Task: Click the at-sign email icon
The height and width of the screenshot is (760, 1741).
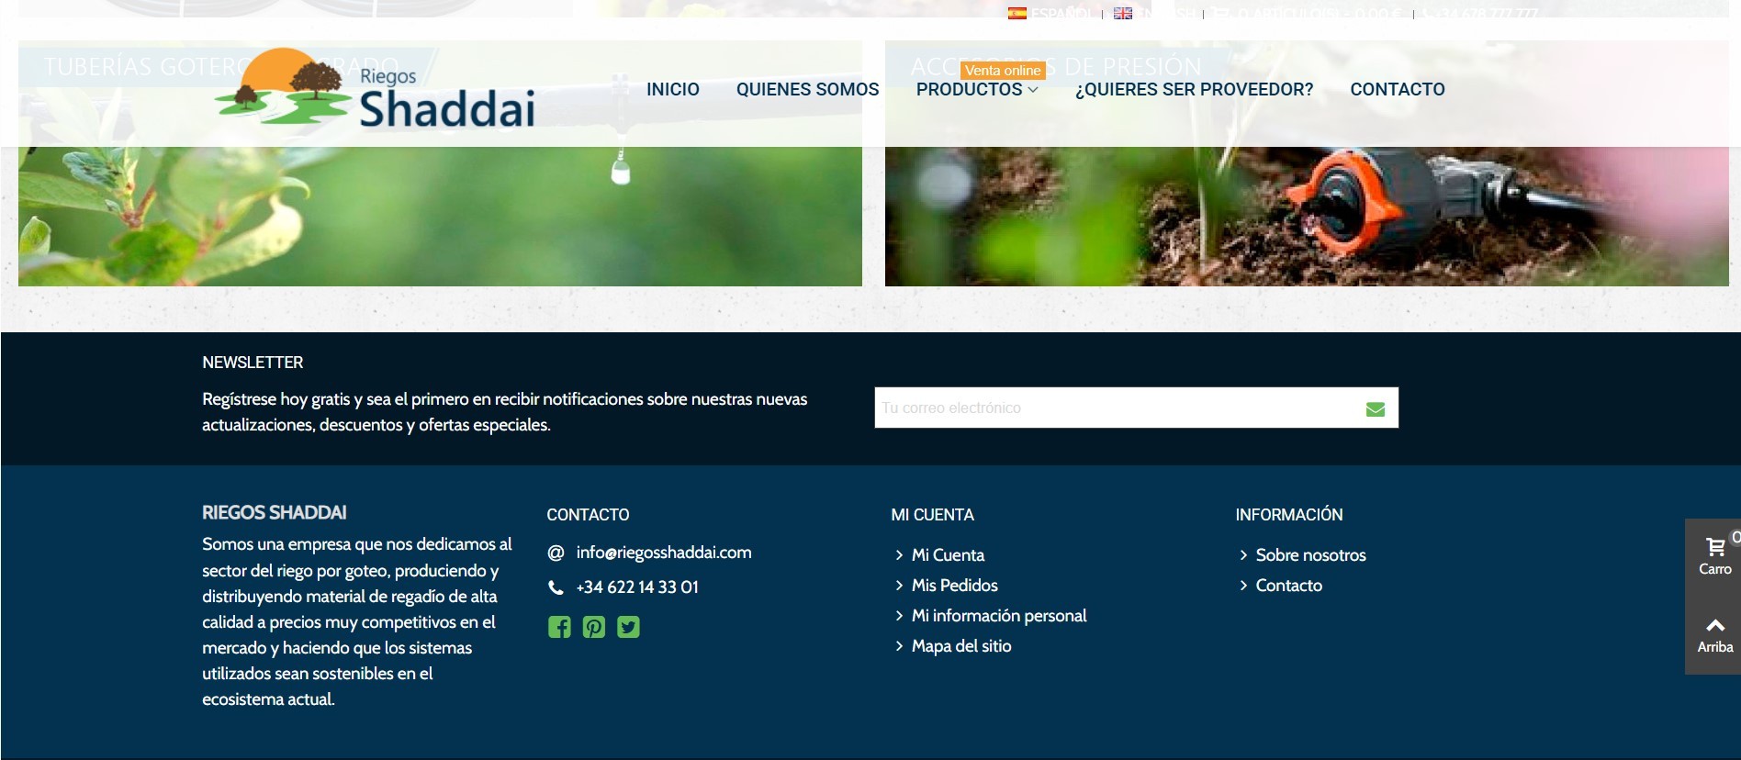Action: coord(556,553)
